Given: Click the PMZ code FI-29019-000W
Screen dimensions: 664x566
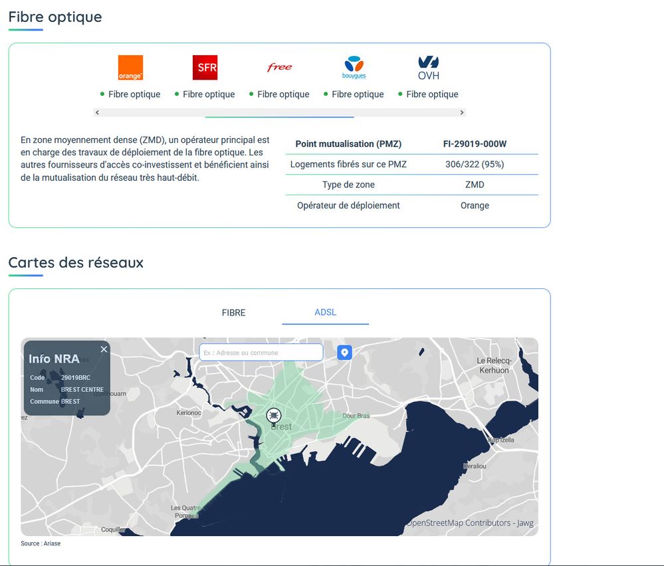Looking at the screenshot, I should click(x=475, y=144).
